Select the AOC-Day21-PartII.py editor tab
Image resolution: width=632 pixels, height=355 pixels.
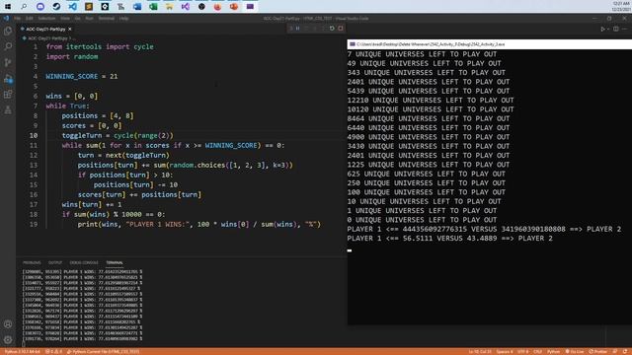point(45,29)
